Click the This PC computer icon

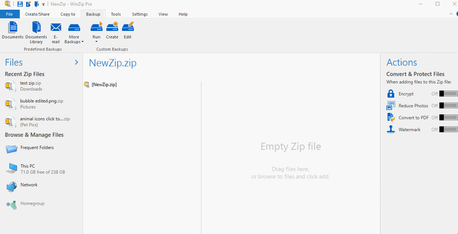(x=11, y=169)
